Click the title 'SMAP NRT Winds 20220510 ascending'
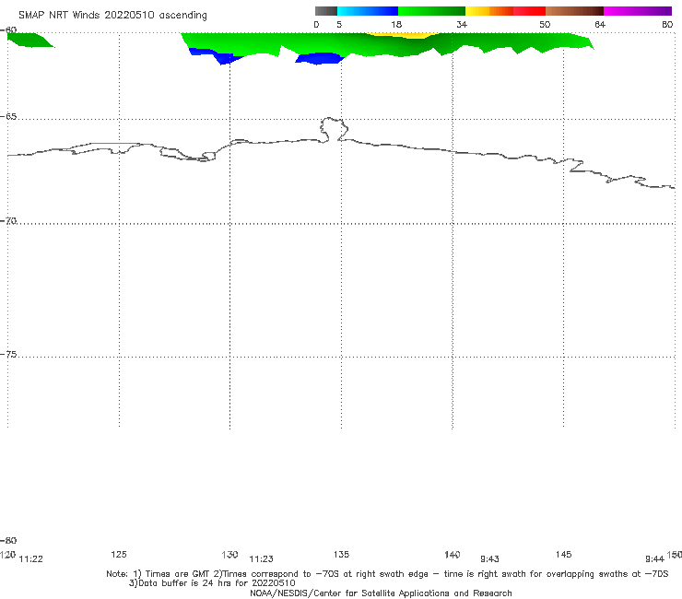This screenshot has height=599, width=682. (112, 15)
